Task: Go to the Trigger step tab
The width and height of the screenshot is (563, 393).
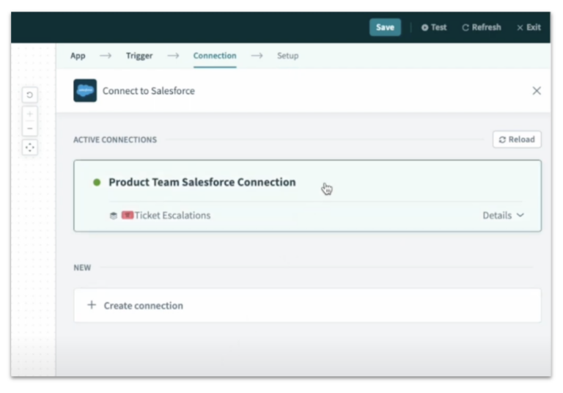Action: pyautogui.click(x=139, y=56)
